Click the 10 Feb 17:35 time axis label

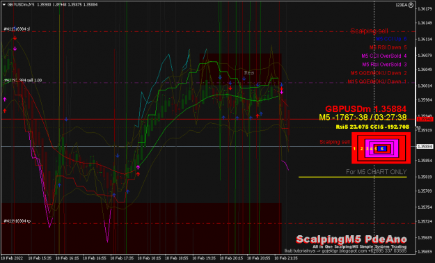[122, 258]
